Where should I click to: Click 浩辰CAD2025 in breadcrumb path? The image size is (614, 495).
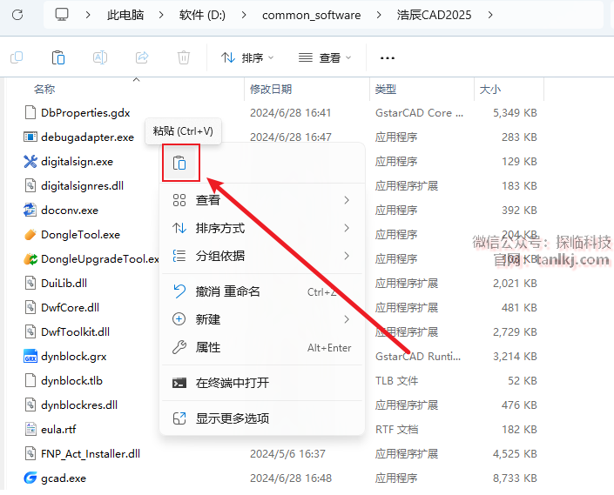(435, 15)
